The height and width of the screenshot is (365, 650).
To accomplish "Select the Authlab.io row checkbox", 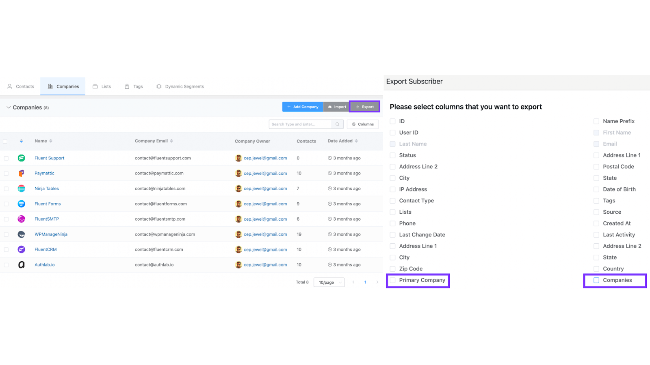I will pos(6,265).
